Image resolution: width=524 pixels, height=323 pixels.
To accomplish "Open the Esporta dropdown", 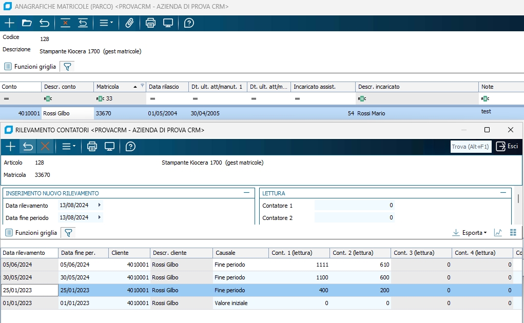I will [x=470, y=233].
